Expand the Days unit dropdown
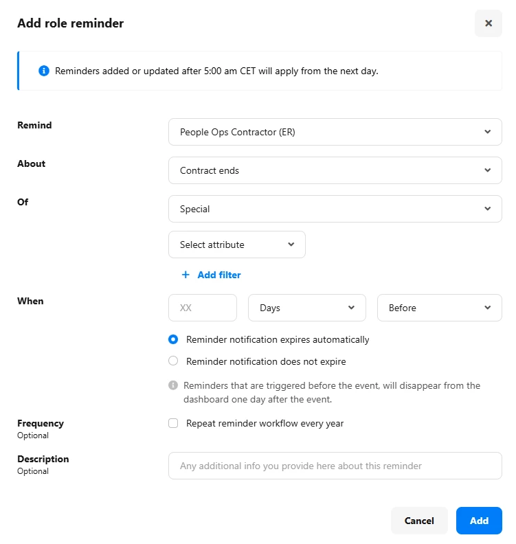Viewport: 516px width, 544px height. (x=306, y=308)
